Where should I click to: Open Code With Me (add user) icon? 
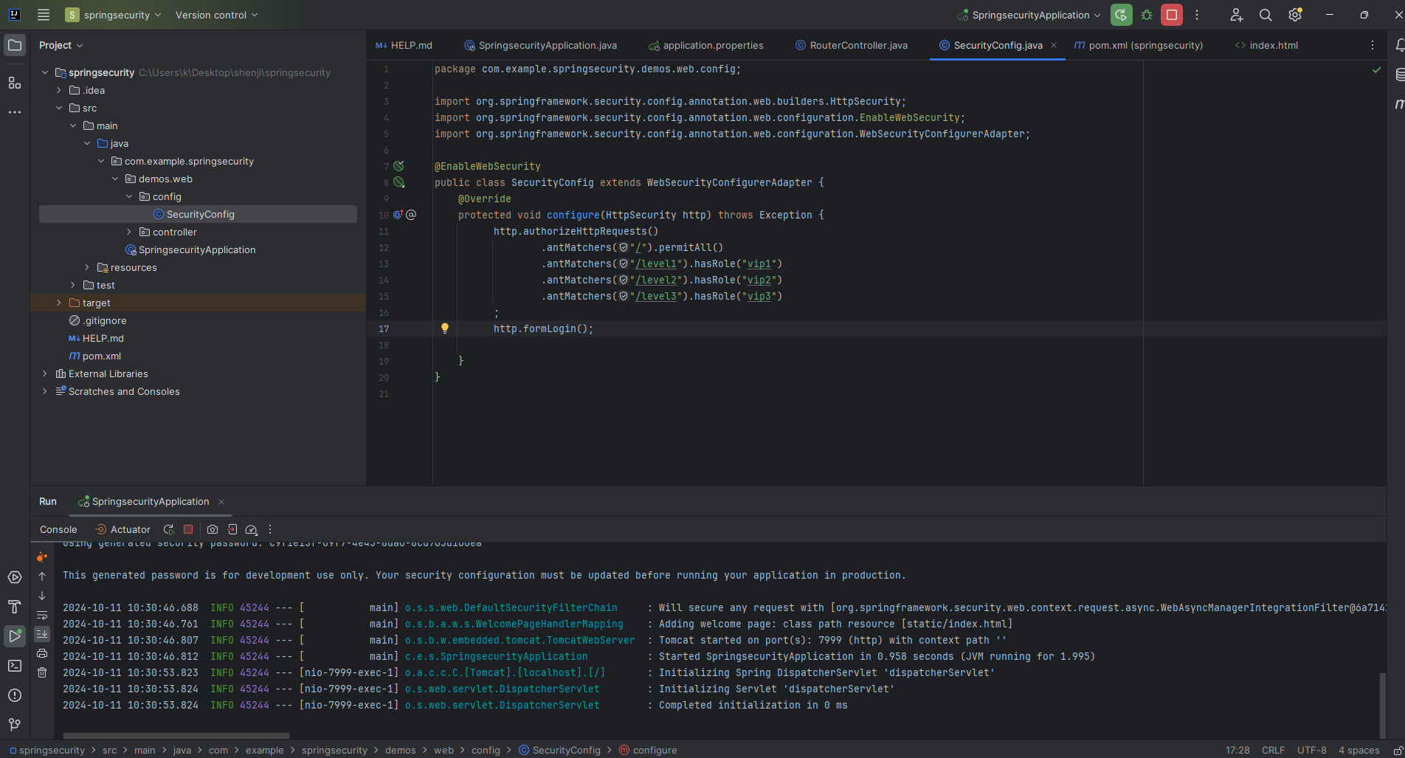(x=1237, y=15)
